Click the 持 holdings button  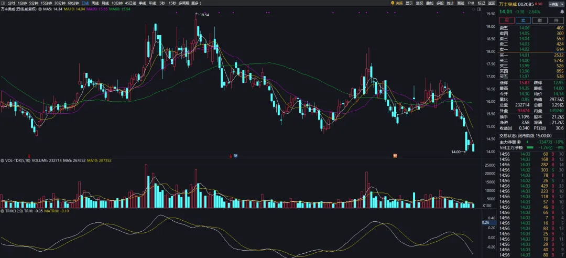[556, 20]
